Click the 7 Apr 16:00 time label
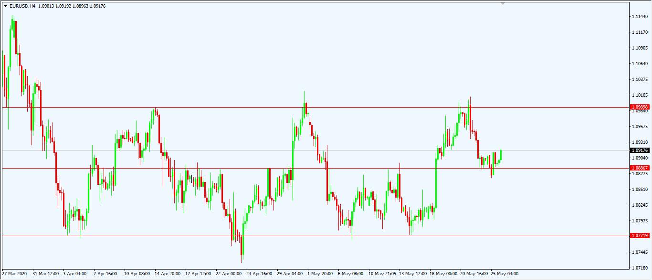Viewport: 652px width, 280px height. pyautogui.click(x=105, y=274)
